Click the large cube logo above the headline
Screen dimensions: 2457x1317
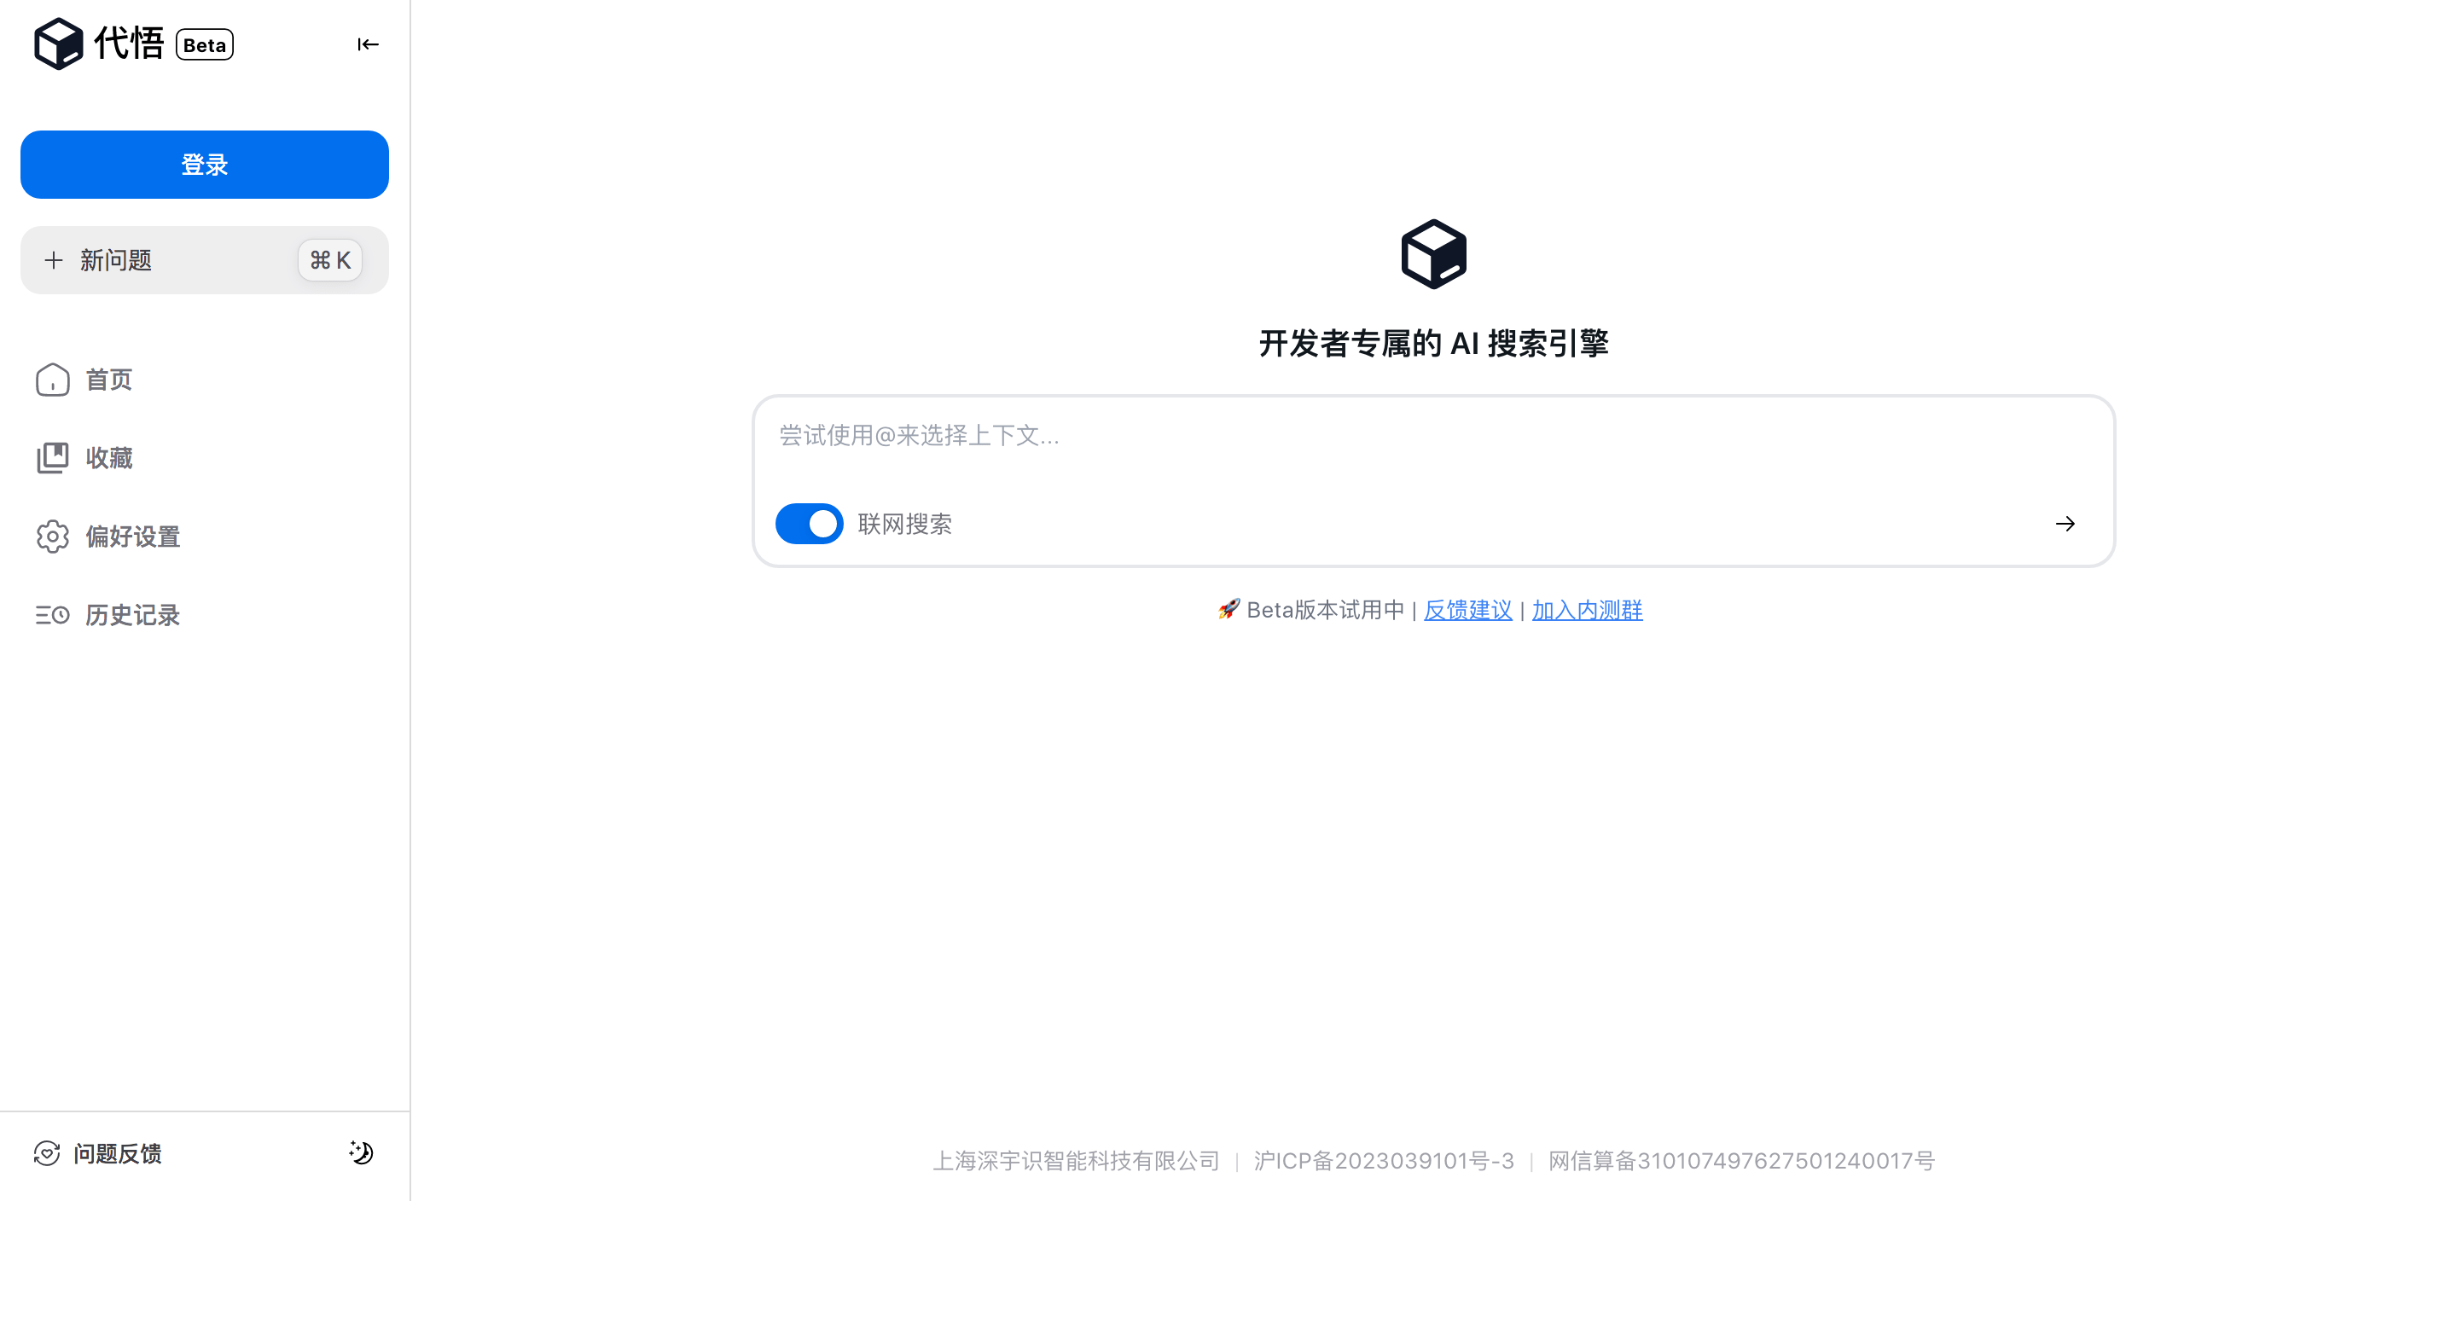1433,253
